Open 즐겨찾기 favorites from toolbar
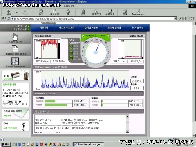The height and width of the screenshot is (147, 196). coord(96,13)
